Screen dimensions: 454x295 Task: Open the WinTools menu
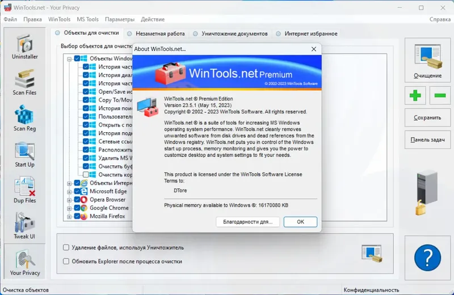pos(59,19)
